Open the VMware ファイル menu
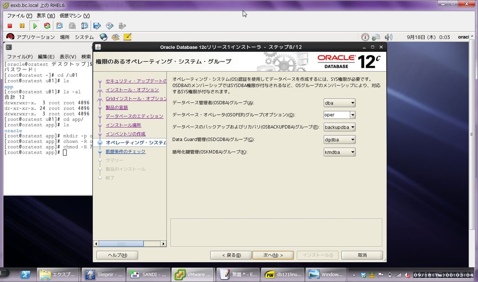This screenshot has width=478, height=282. click(x=19, y=16)
